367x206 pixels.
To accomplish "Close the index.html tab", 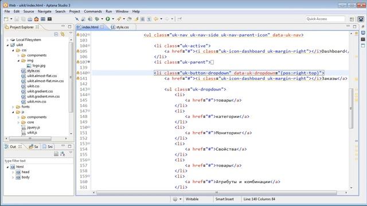I will pyautogui.click(x=102, y=27).
